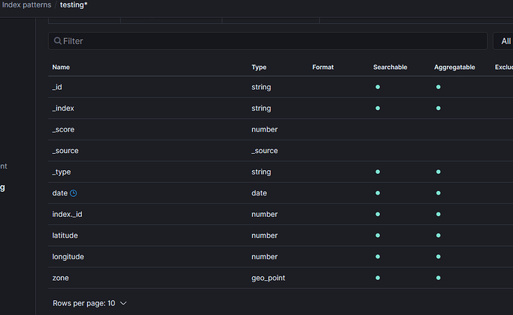Click the magnifier icon in Filter box

[57, 41]
